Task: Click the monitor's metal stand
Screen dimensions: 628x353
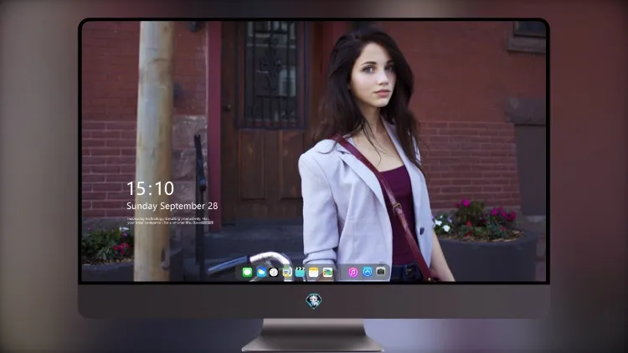Action: (313, 335)
